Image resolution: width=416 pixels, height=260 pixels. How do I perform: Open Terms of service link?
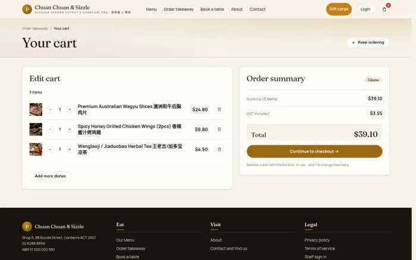(x=320, y=249)
